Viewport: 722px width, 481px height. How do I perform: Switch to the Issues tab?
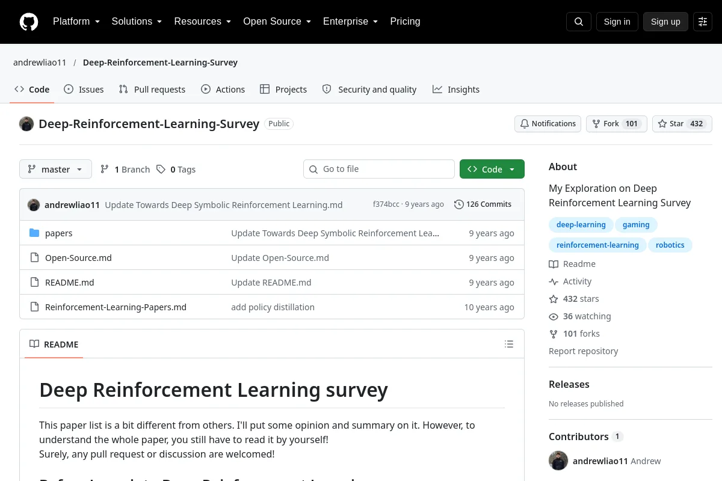[84, 90]
